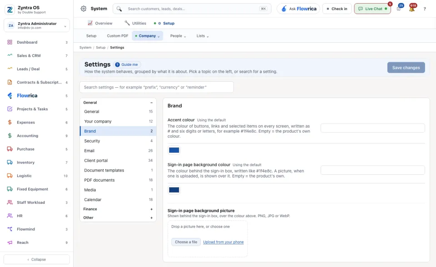The width and height of the screenshot is (436, 267).
Task: Click the Accounting dollar icon
Action: (x=10, y=135)
